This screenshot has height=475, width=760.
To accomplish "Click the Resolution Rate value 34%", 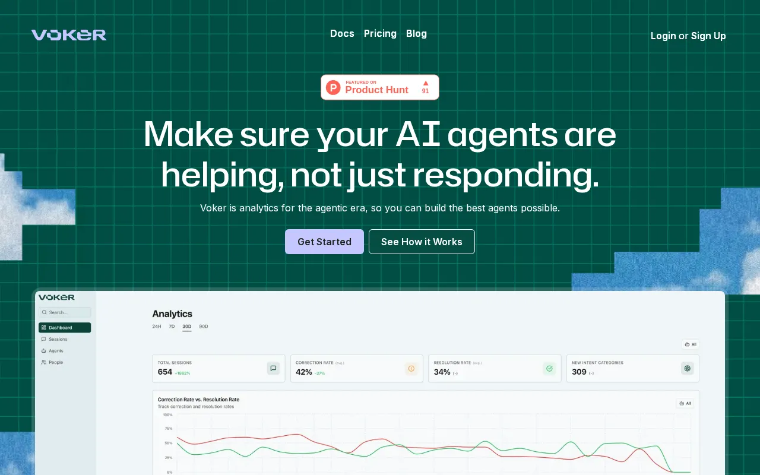I will [x=442, y=372].
